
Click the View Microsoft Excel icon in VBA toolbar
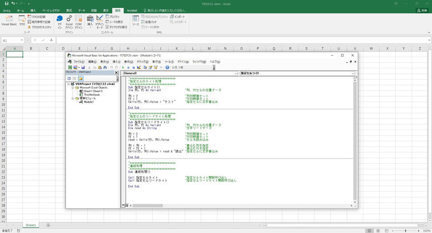[x=70, y=68]
